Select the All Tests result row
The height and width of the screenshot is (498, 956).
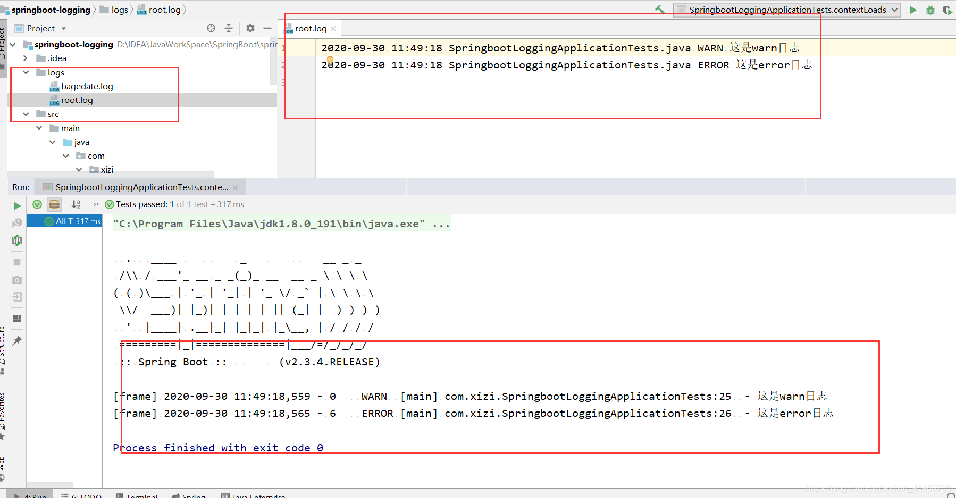65,221
